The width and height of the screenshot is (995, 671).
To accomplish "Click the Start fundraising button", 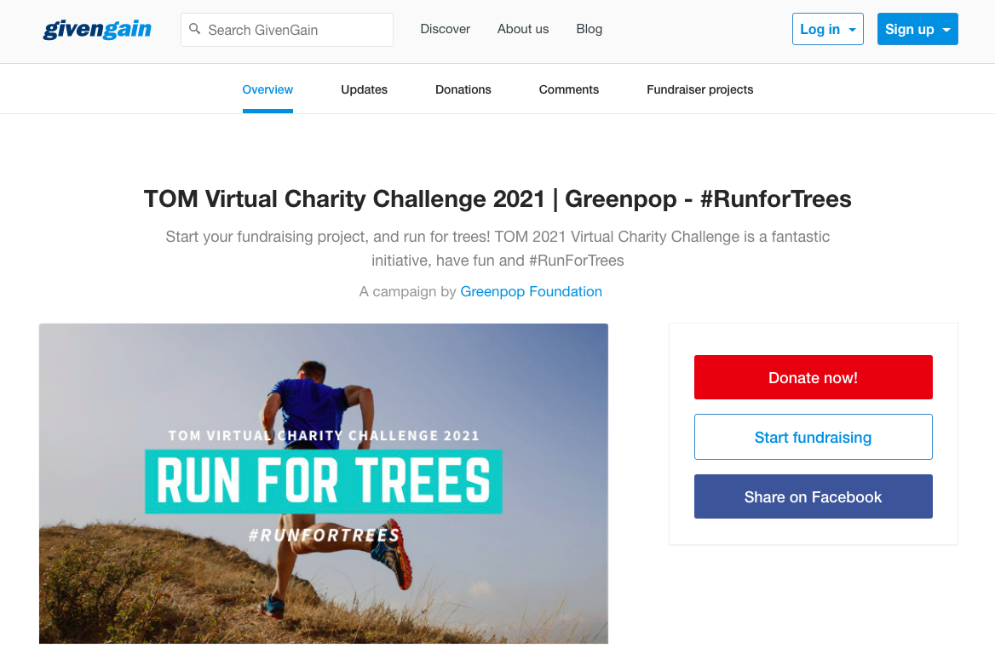I will pos(814,437).
